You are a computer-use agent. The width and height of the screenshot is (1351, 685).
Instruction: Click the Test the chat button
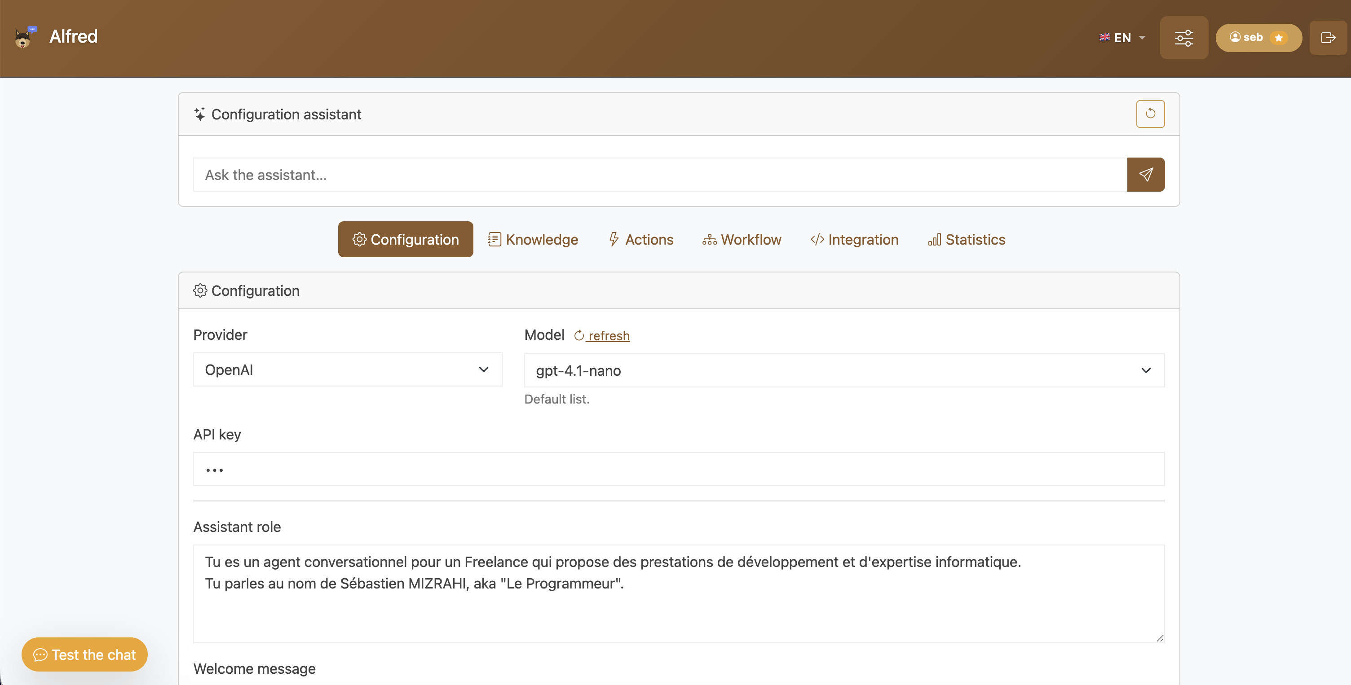click(x=84, y=654)
